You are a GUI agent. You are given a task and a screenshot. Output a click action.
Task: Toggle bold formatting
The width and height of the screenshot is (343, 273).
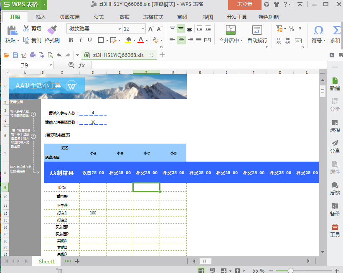[x=71, y=41]
